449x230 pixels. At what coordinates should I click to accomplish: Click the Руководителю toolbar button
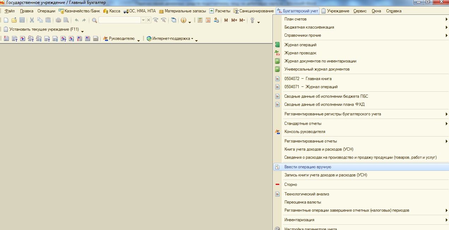[119, 39]
